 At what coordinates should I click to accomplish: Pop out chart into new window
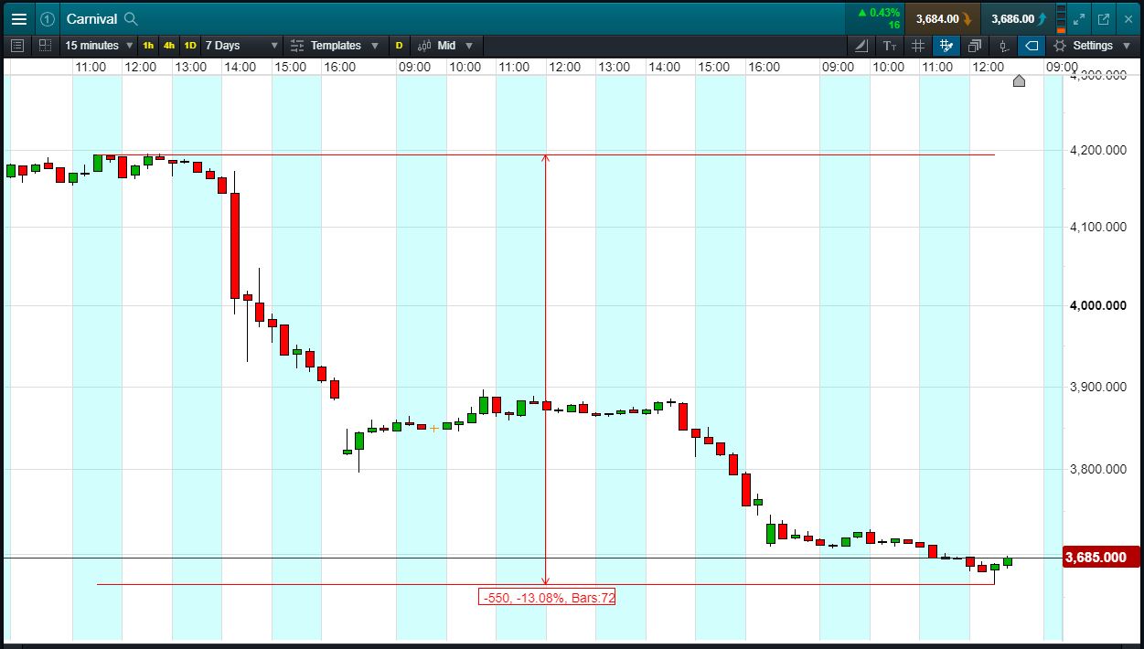coord(1104,18)
